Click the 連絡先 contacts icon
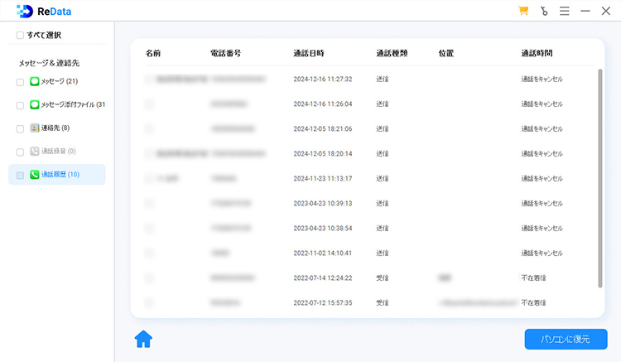The width and height of the screenshot is (621, 362). click(x=35, y=128)
